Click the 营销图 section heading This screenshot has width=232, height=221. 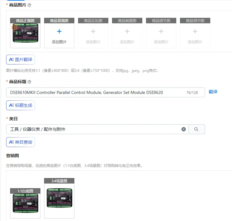tap(13, 156)
